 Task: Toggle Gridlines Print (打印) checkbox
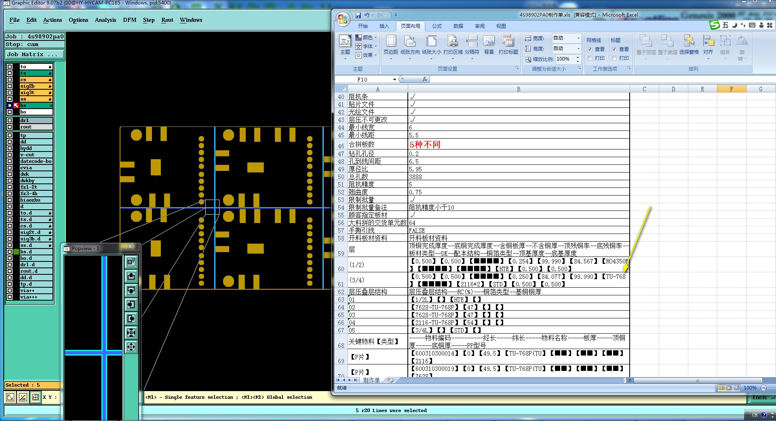590,58
